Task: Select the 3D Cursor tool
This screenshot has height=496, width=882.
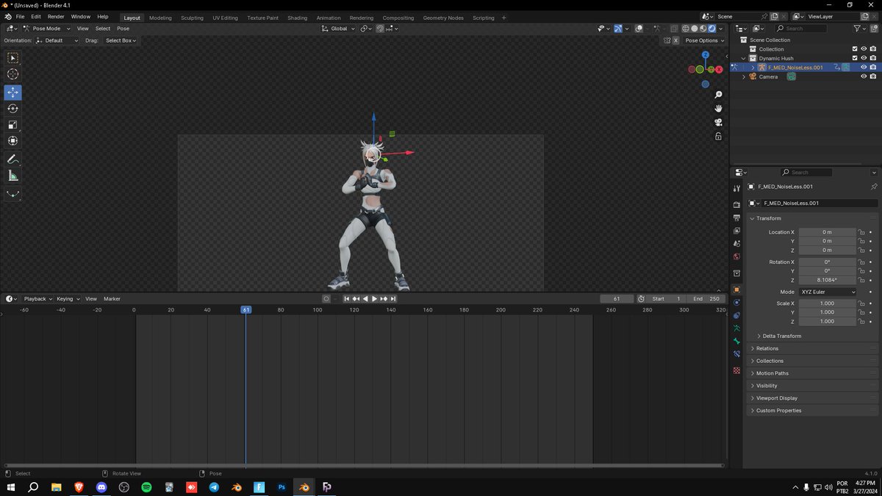Action: click(12, 74)
